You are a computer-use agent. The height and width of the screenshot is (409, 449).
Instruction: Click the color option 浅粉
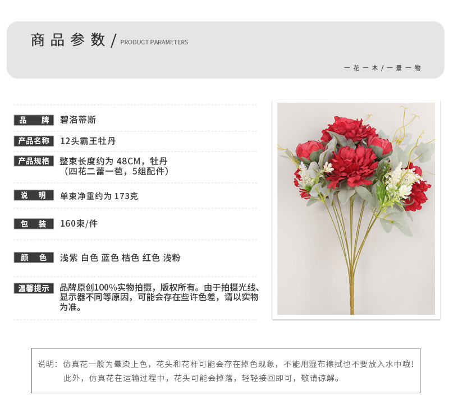pos(172,258)
